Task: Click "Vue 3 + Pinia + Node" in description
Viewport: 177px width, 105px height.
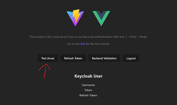Action: tap(133, 37)
